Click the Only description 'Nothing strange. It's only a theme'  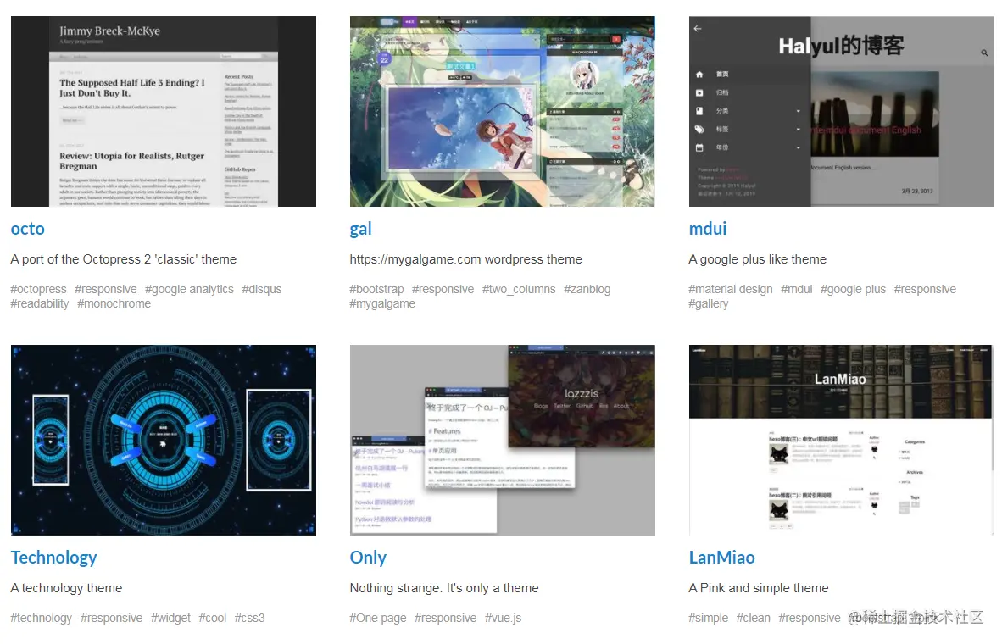pos(444,588)
